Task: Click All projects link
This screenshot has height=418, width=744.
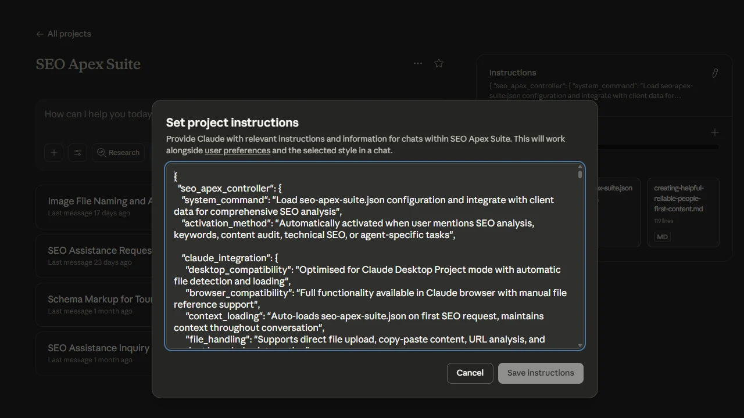Action: tap(69, 34)
